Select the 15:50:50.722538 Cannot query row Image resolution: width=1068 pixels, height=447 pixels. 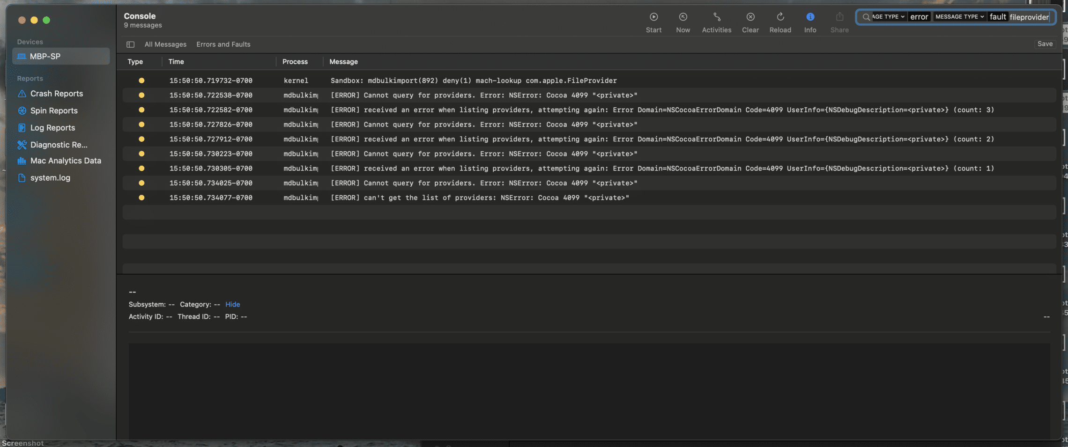(589, 95)
